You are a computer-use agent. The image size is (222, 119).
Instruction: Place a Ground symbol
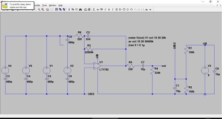click(x=98, y=10)
